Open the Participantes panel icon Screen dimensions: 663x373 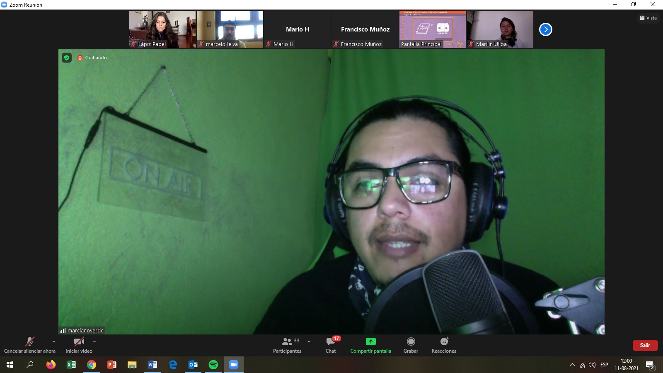pyautogui.click(x=287, y=342)
